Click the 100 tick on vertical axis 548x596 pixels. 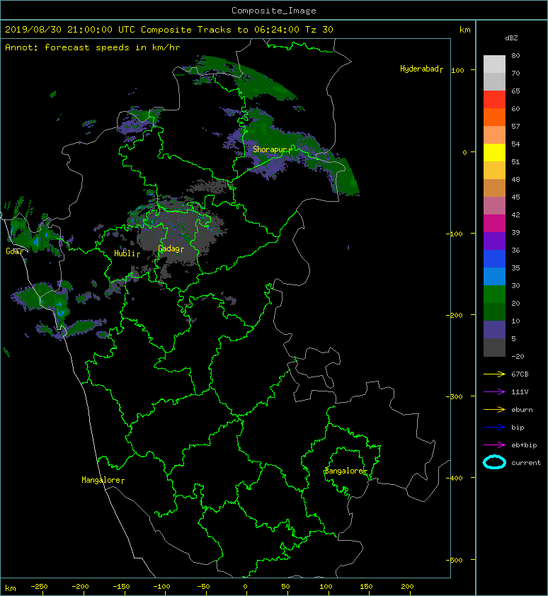pos(457,70)
